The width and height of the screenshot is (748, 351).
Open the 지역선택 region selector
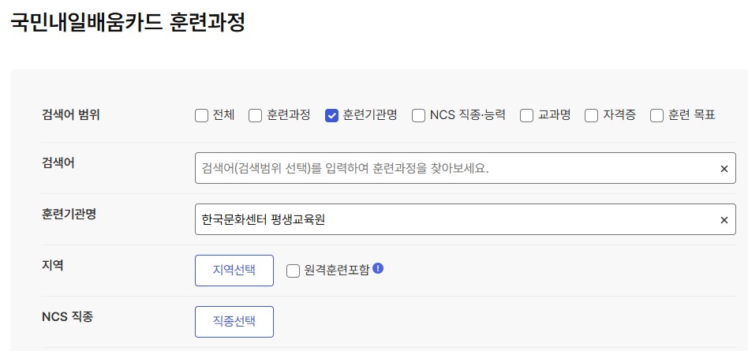point(234,271)
